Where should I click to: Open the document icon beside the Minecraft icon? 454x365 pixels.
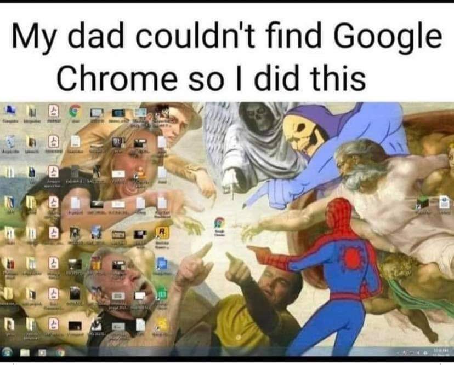pyautogui.click(x=445, y=201)
